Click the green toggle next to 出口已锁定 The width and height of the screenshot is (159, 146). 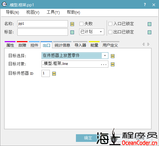[x=149, y=32]
